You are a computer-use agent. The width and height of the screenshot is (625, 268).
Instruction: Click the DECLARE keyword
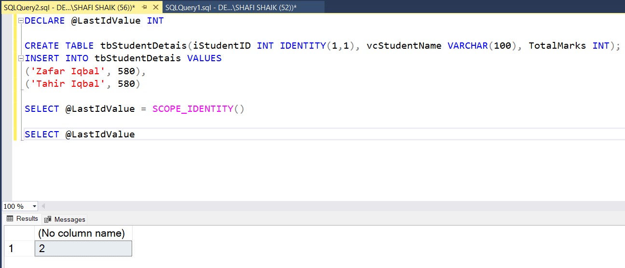[x=44, y=21]
